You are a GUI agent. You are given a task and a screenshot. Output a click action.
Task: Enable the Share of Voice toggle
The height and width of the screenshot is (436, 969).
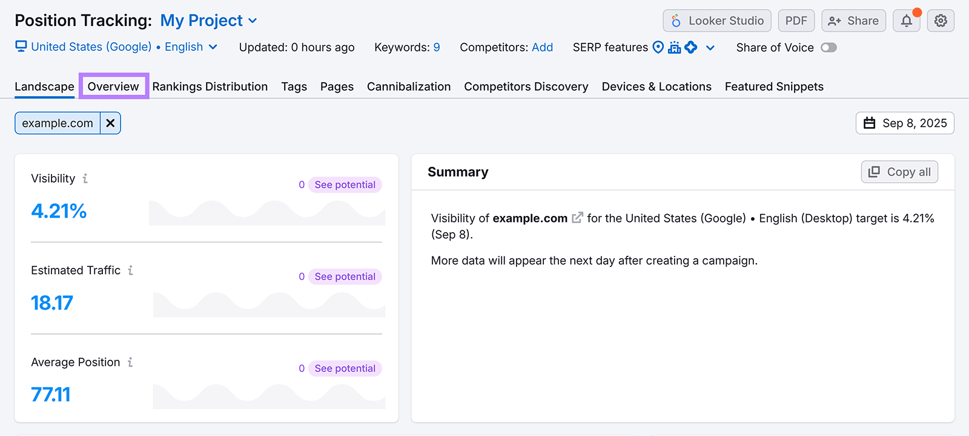(828, 48)
